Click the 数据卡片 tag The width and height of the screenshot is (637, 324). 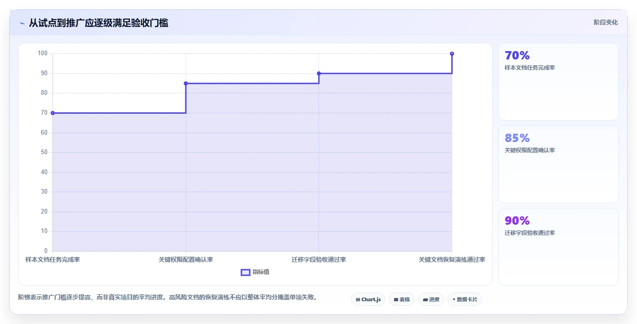(x=465, y=299)
